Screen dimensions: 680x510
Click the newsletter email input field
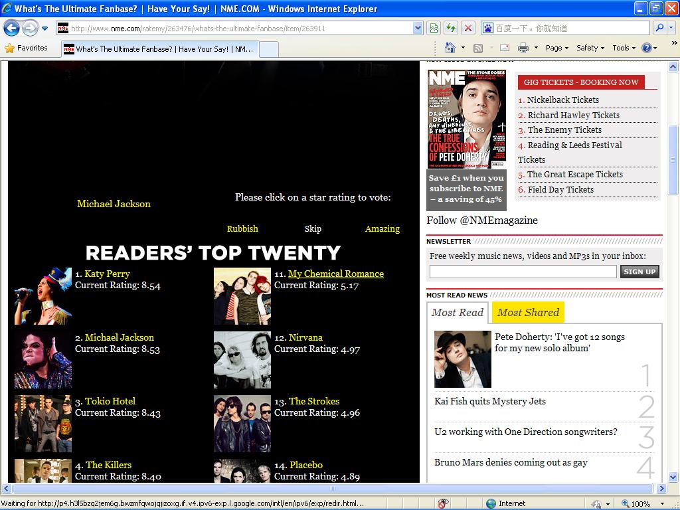click(x=523, y=271)
